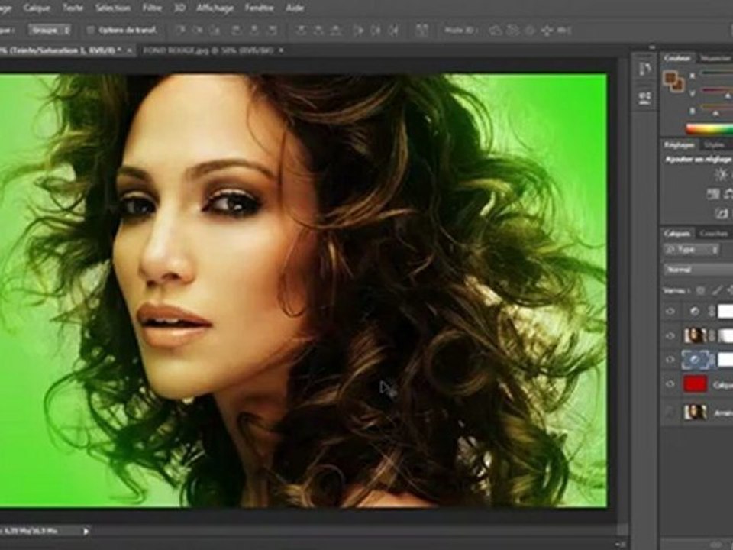The width and height of the screenshot is (733, 550).
Task: Click the foreground color swatch
Action: click(670, 78)
